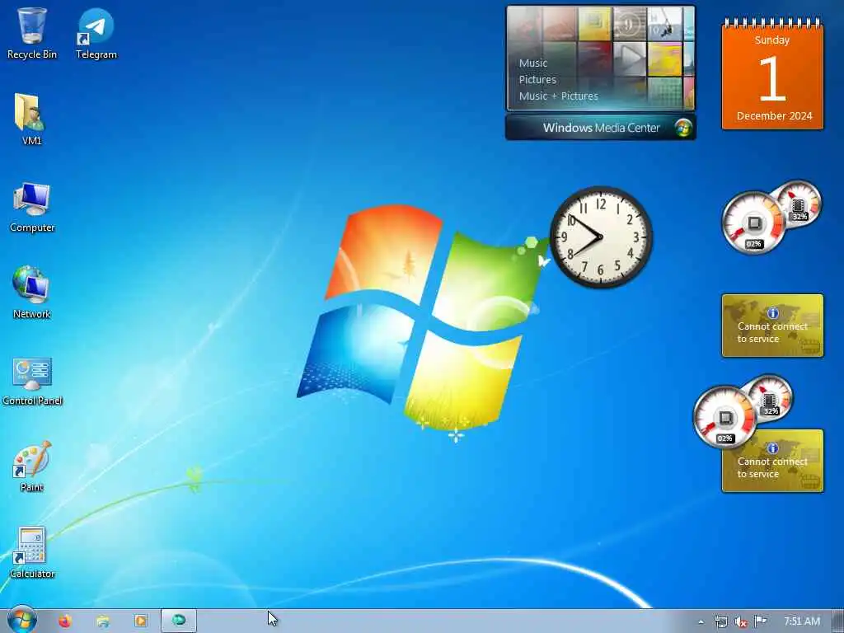Select the Paint shortcut icon
The width and height of the screenshot is (844, 633).
(31, 467)
